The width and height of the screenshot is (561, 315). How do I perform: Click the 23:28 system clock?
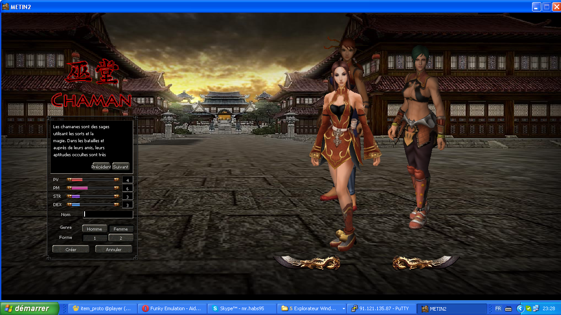(x=549, y=308)
